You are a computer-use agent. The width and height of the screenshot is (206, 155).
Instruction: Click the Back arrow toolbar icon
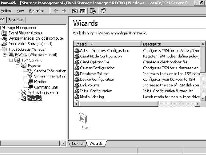pyautogui.click(x=56, y=11)
